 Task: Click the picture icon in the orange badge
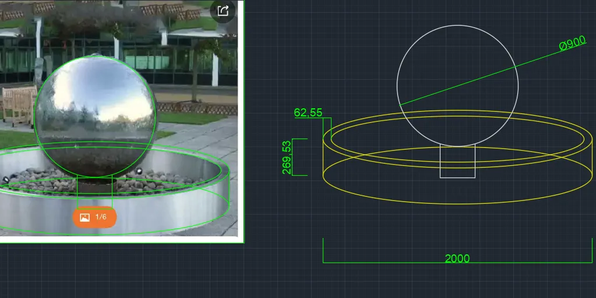(84, 217)
